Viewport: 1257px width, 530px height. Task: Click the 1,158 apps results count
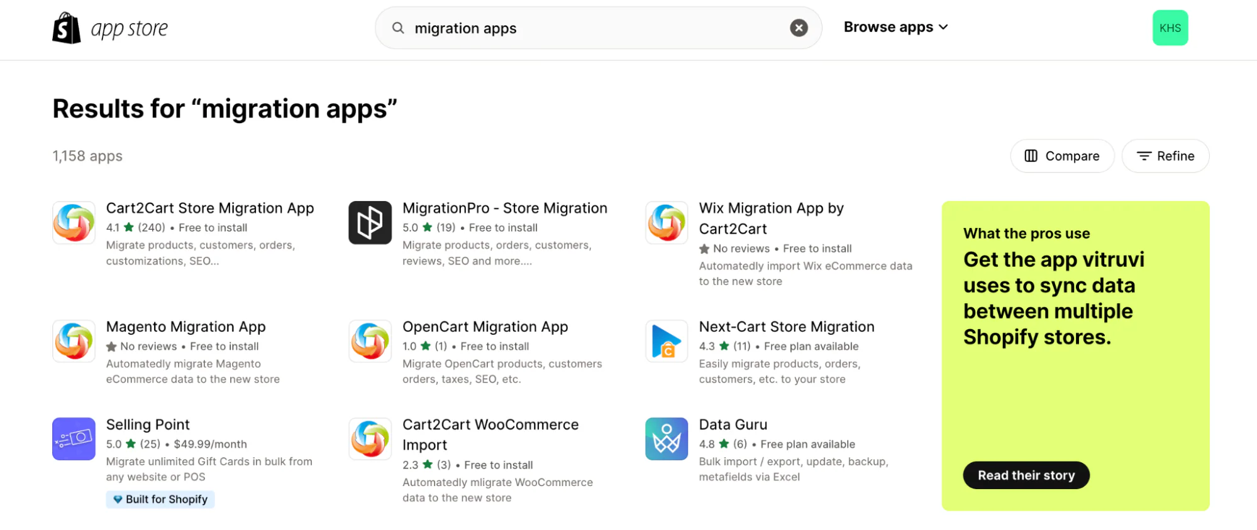pos(87,156)
